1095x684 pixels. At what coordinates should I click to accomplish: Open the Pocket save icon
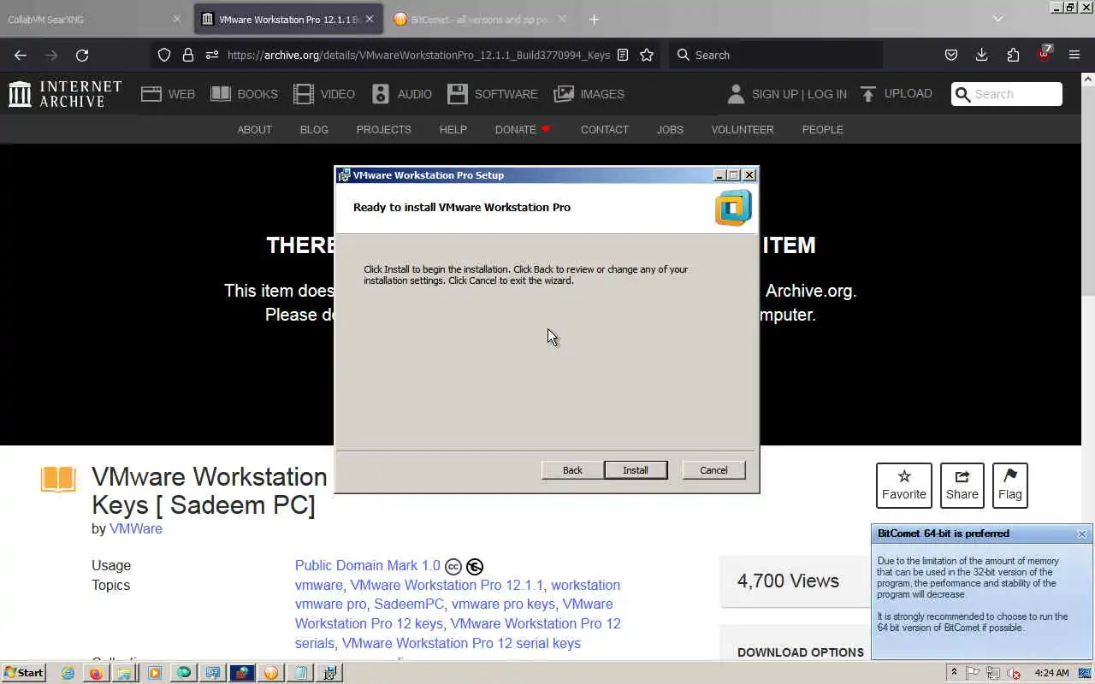pos(950,55)
